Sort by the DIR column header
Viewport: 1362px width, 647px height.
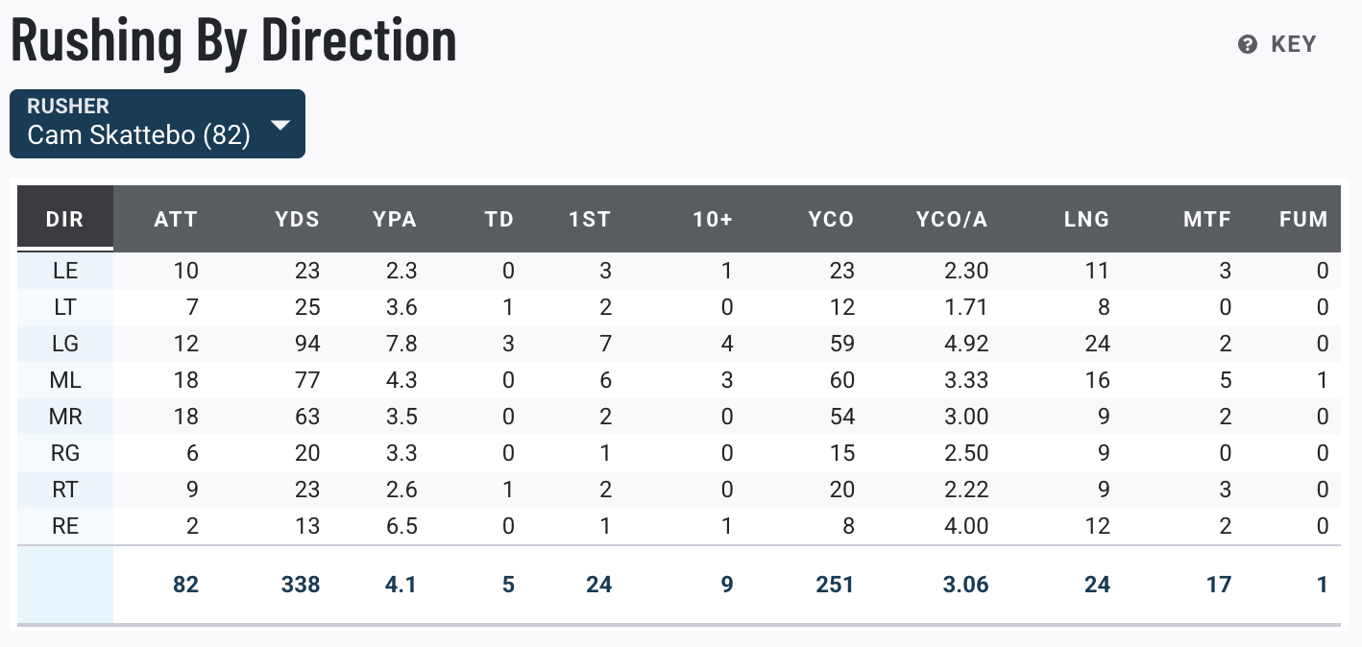click(65, 219)
